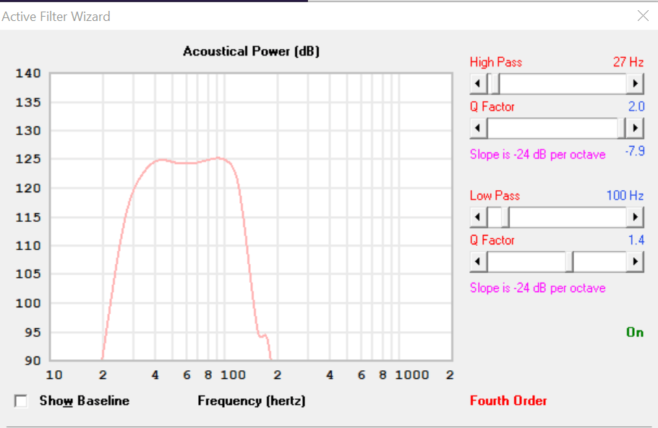Increase Low Pass Q Factor with right arrow

pyautogui.click(x=635, y=262)
